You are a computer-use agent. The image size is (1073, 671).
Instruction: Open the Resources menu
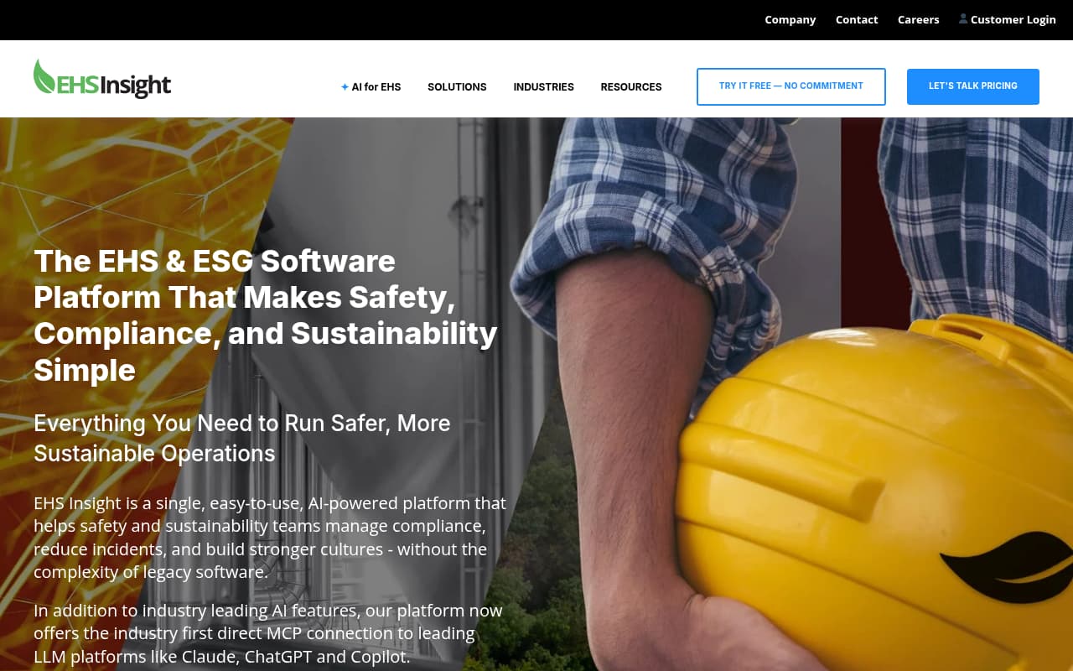pos(631,87)
